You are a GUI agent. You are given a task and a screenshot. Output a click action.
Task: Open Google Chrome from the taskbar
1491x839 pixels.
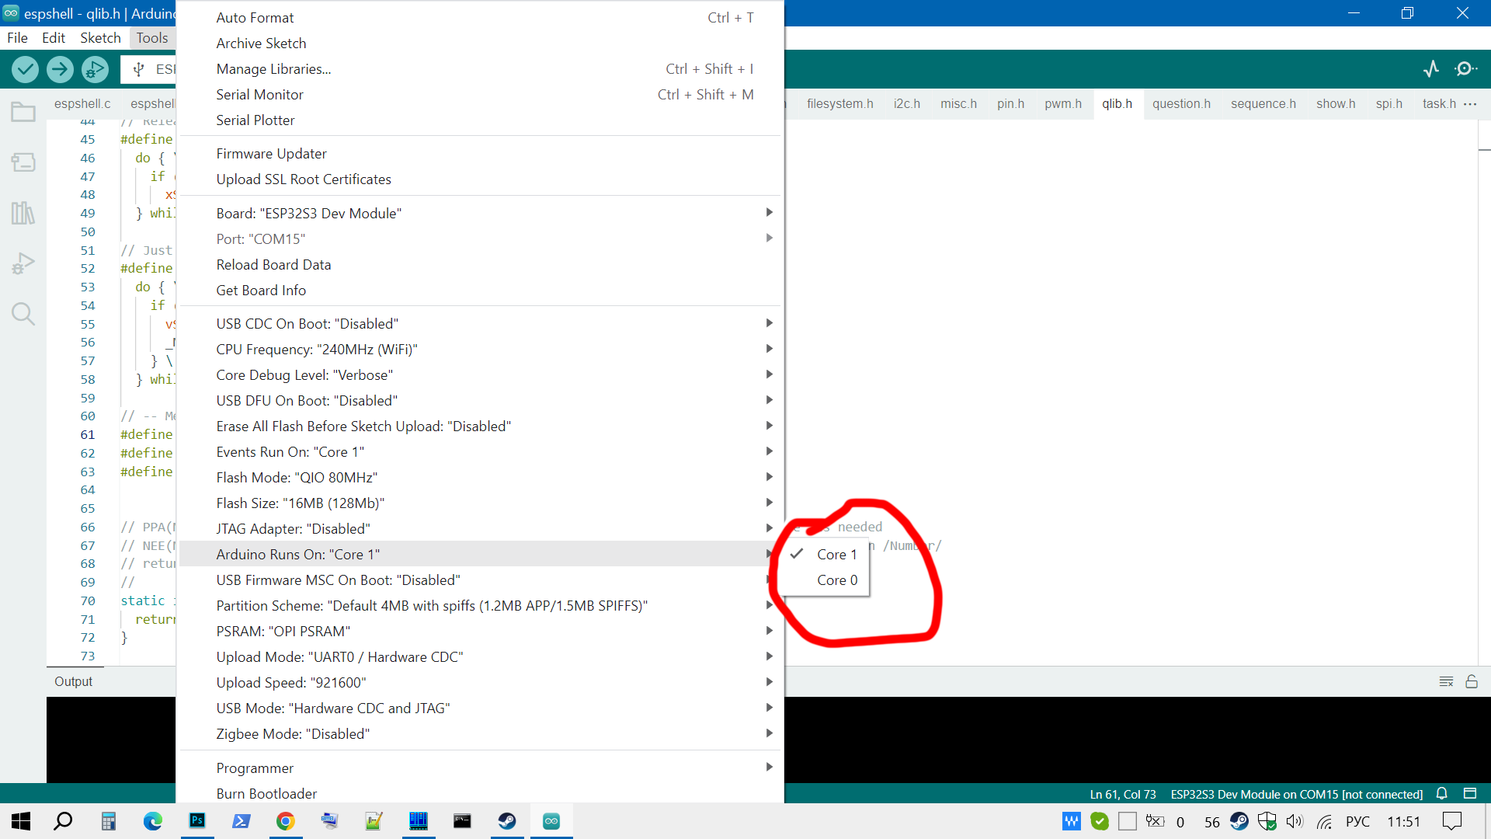286,821
